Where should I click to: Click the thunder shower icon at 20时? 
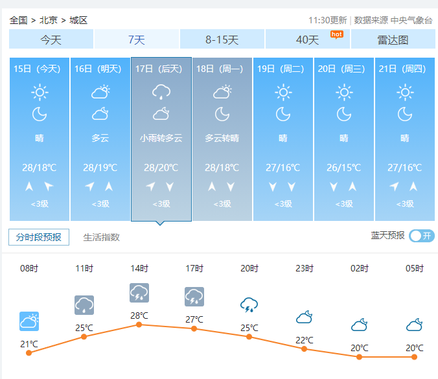point(249,304)
